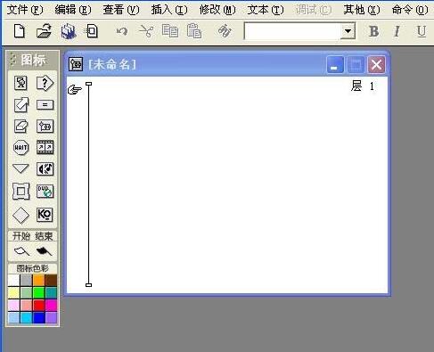Pick the cyan icon color swatch

point(26,317)
